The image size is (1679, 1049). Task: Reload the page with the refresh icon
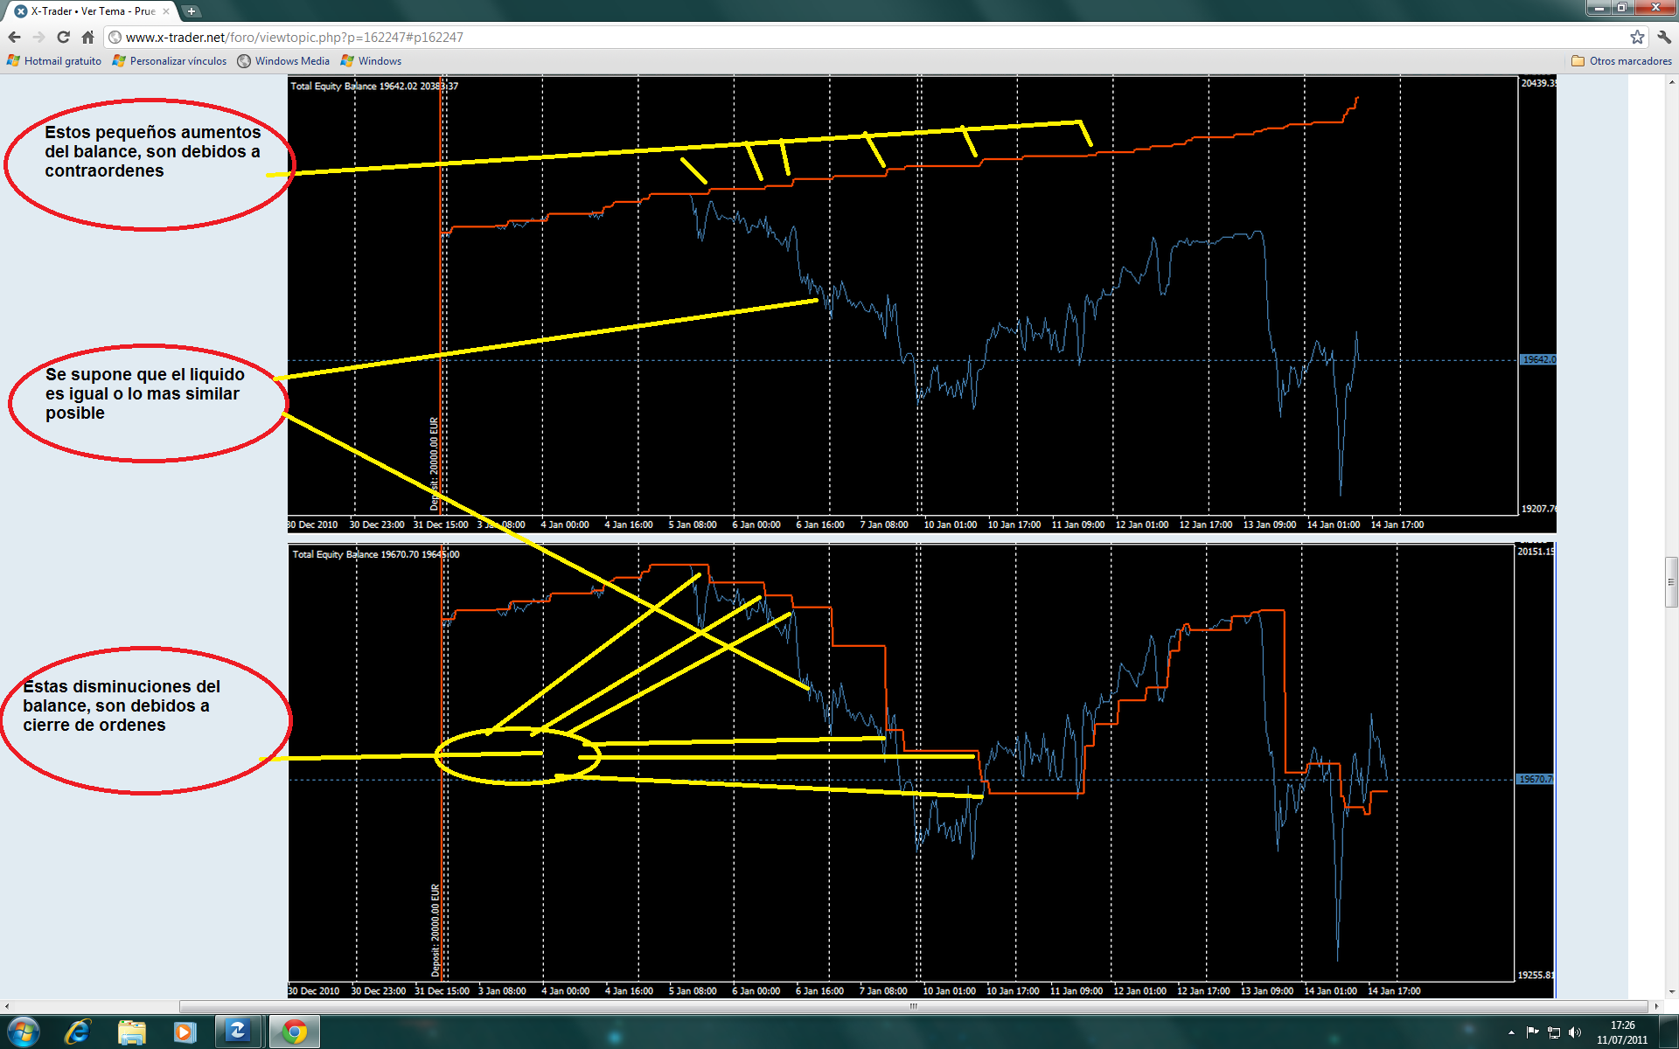coord(63,37)
